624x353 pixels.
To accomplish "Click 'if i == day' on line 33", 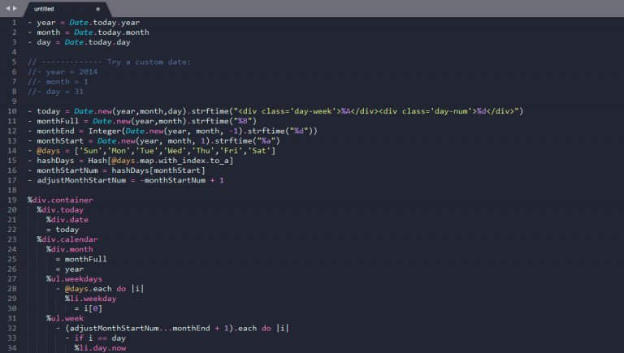I will [100, 338].
